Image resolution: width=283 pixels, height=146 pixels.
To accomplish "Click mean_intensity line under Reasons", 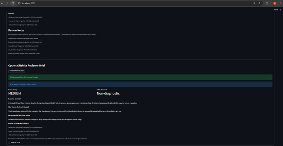I will point(24,21).
